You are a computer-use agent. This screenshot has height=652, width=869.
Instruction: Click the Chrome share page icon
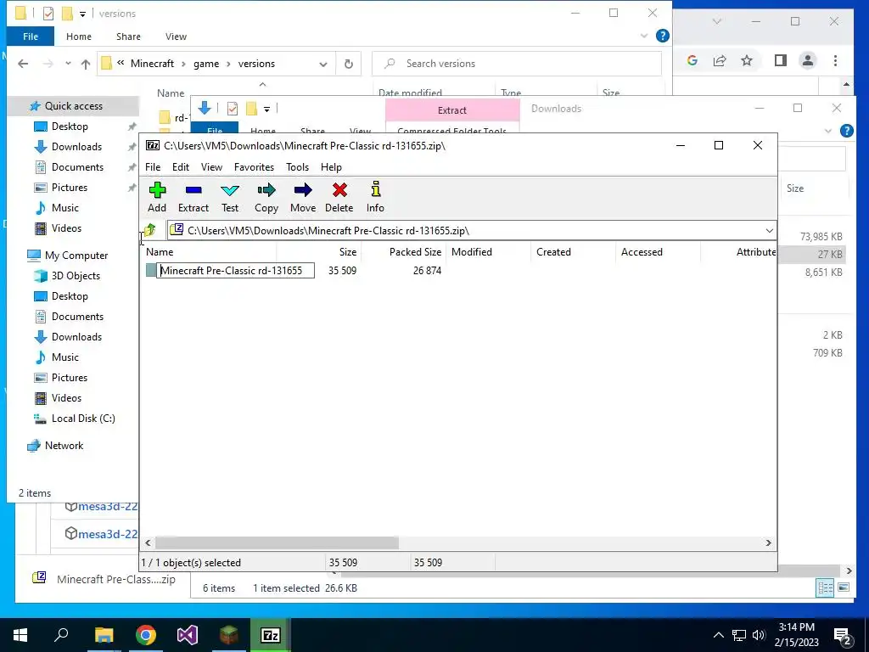click(720, 60)
